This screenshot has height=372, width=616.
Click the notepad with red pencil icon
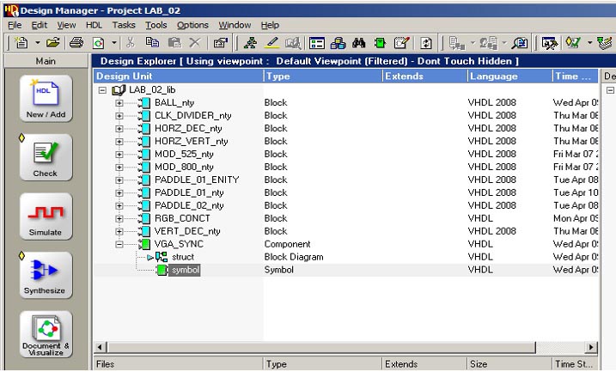402,42
